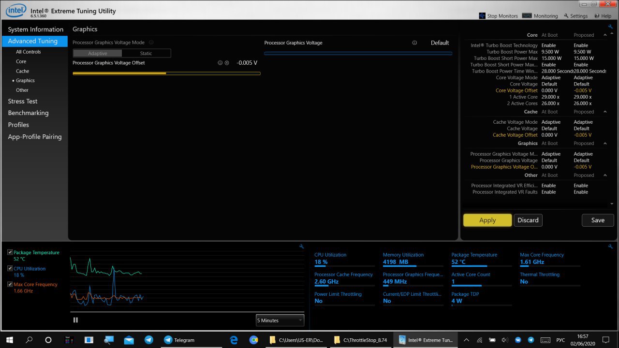This screenshot has width=619, height=348.
Task: Open the Mail app in the taskbar
Action: [129, 340]
